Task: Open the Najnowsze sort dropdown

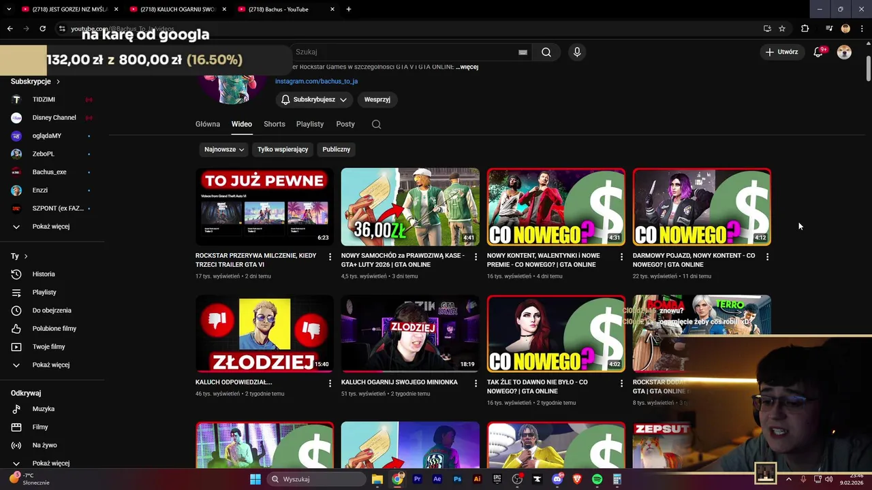Action: [224, 149]
